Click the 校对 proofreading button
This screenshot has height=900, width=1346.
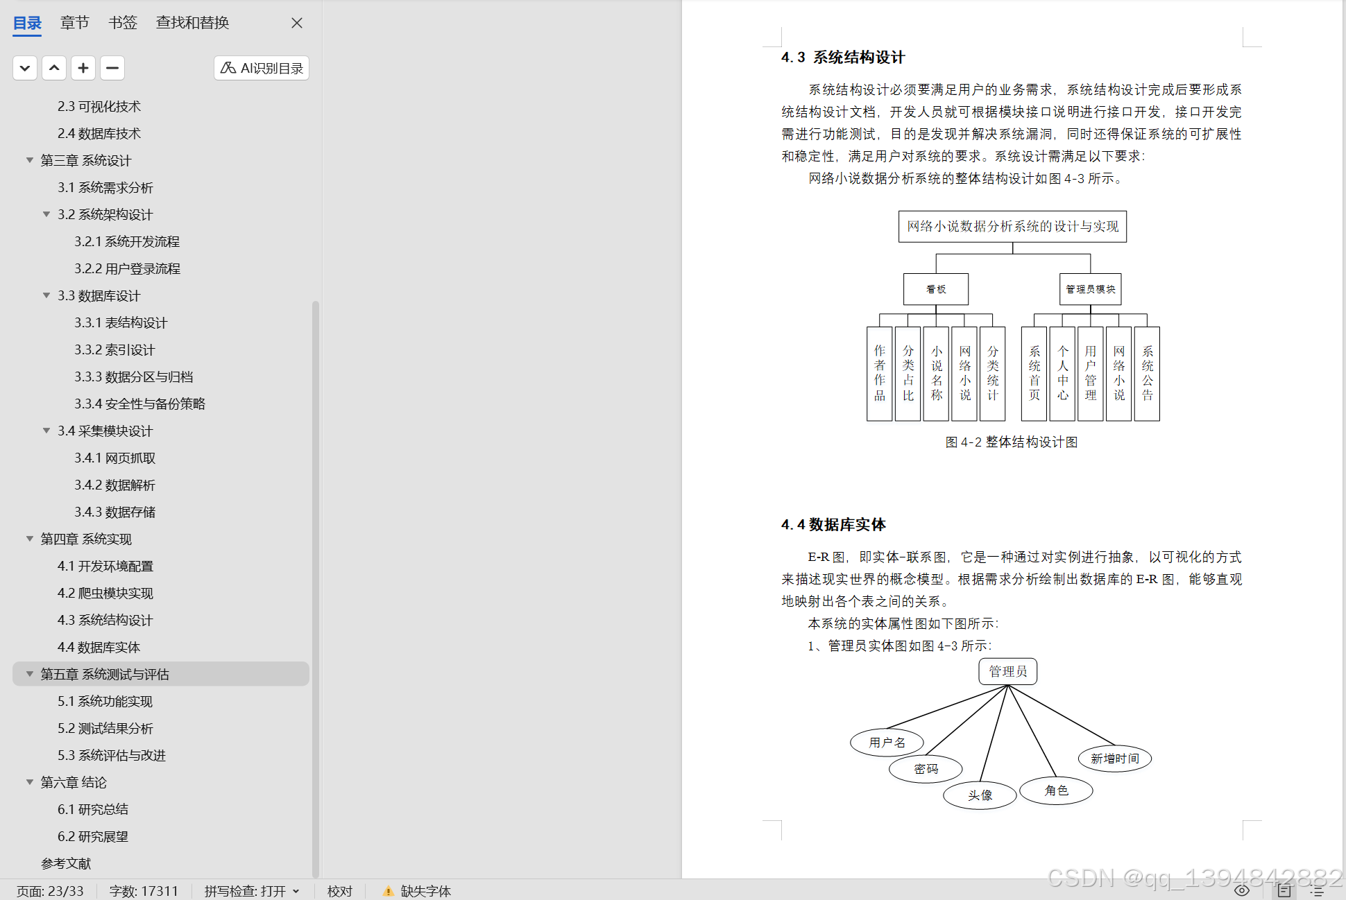pos(339,890)
